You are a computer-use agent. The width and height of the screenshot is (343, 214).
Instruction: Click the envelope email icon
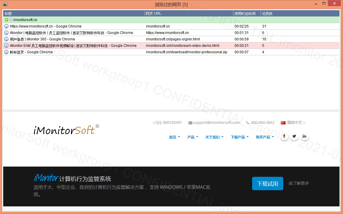(190, 123)
